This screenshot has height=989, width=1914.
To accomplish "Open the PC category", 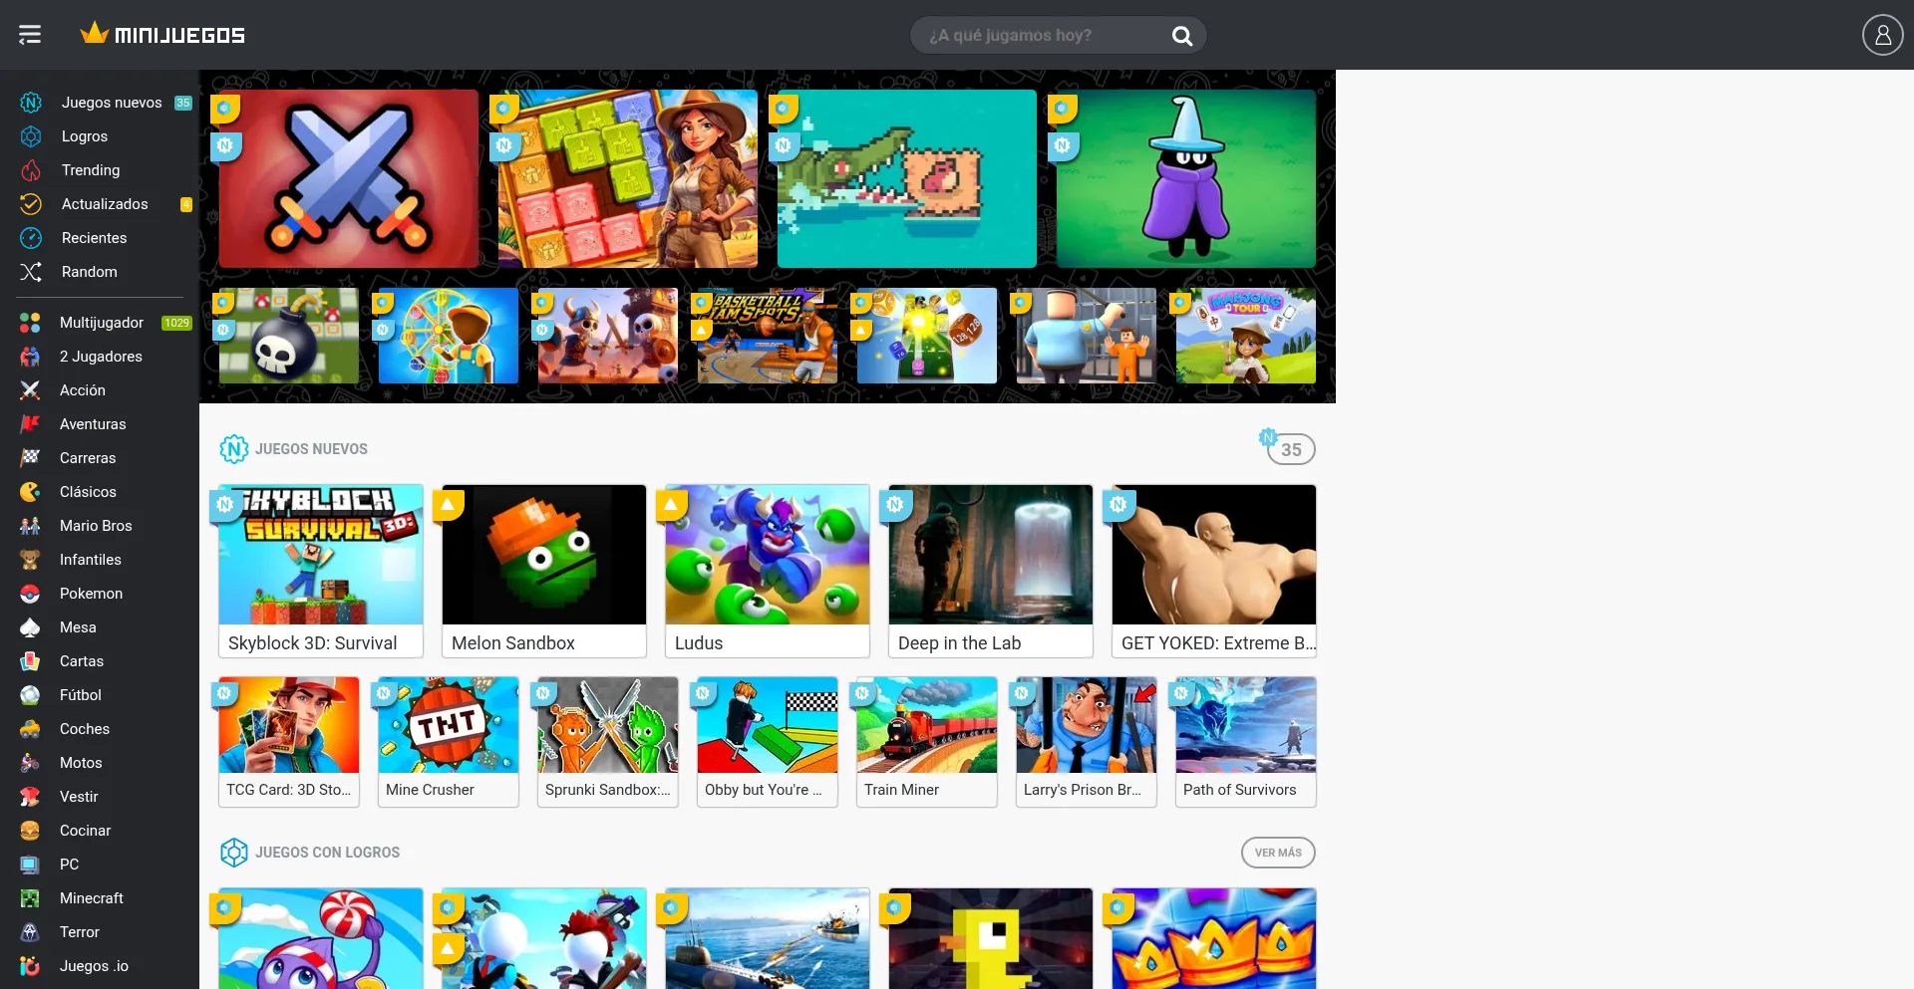I will coord(100,865).
